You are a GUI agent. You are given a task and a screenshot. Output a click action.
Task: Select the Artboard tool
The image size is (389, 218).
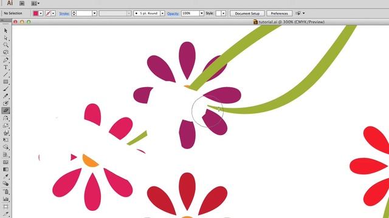click(x=5, y=206)
